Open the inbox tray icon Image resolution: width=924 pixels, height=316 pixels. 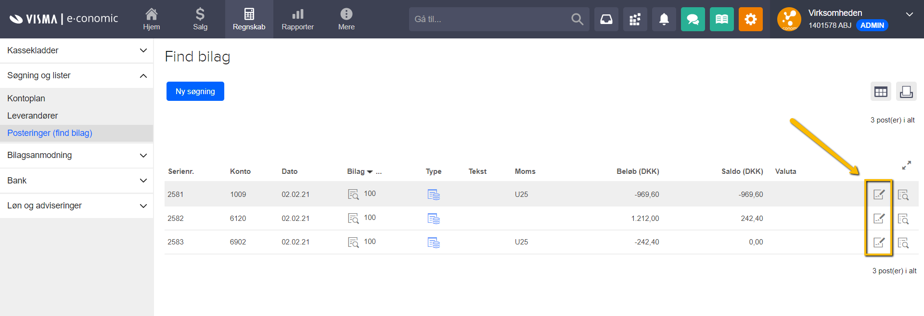[606, 19]
